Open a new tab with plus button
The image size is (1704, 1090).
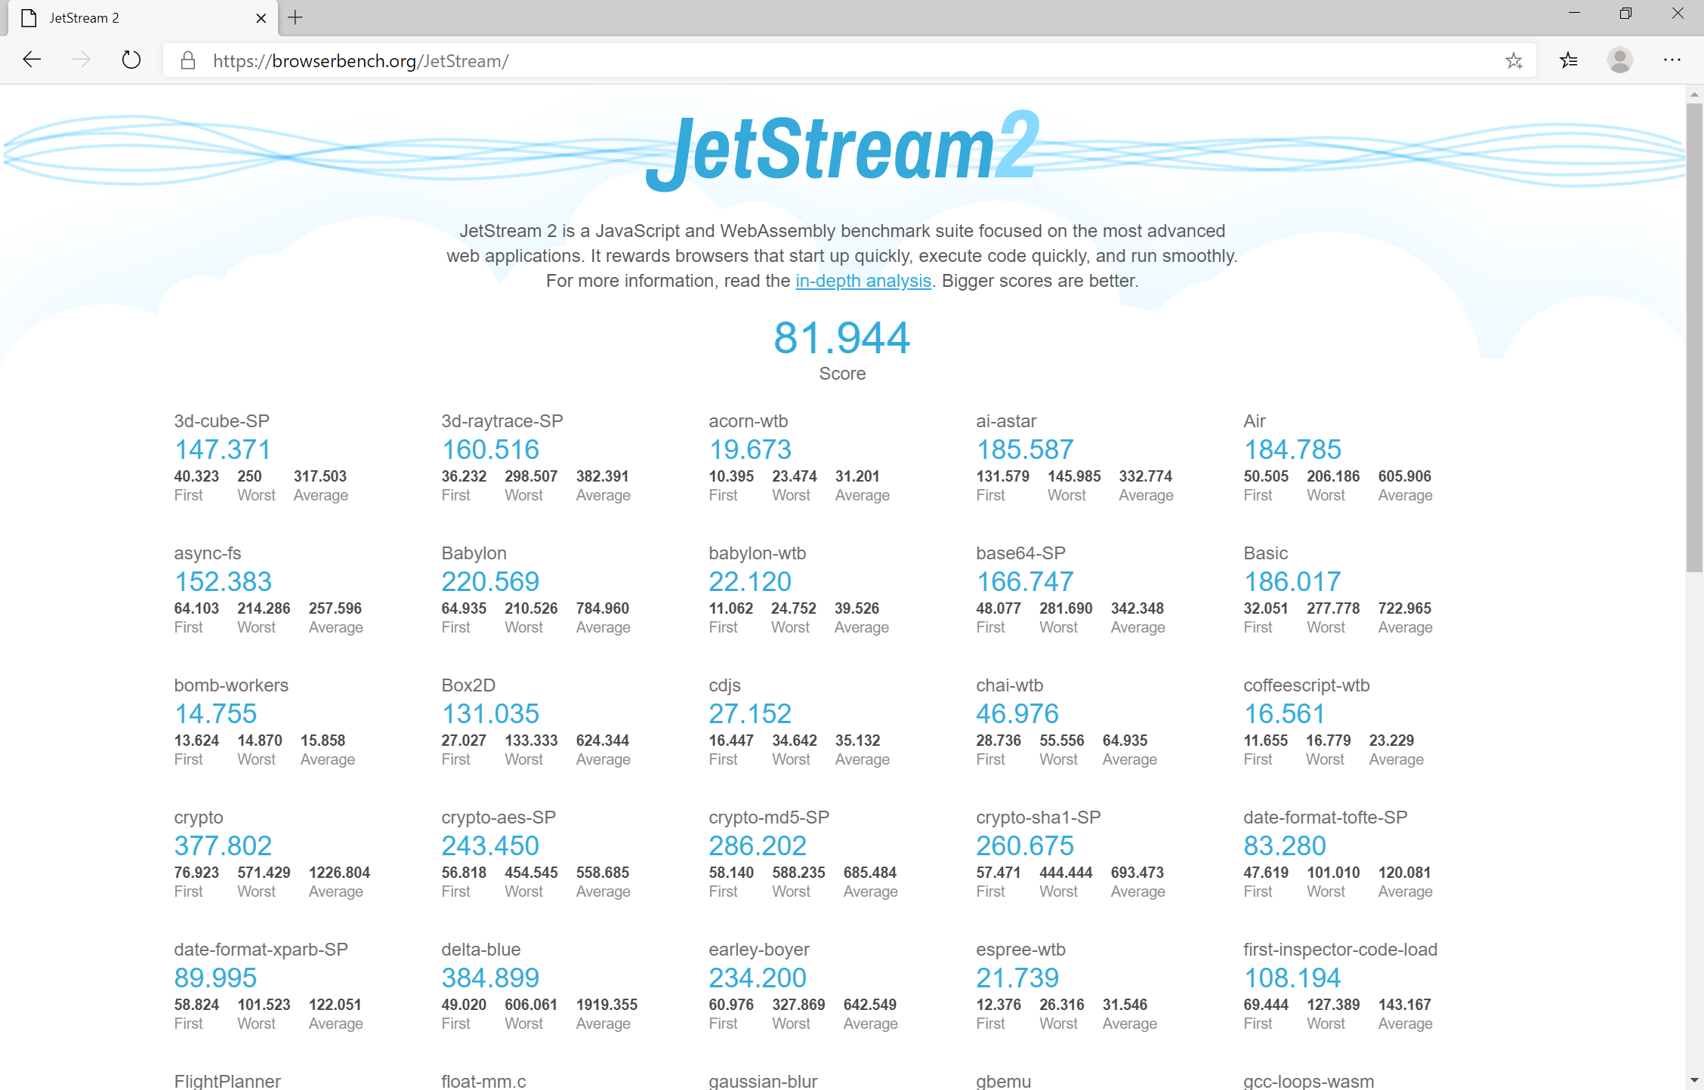click(x=295, y=17)
